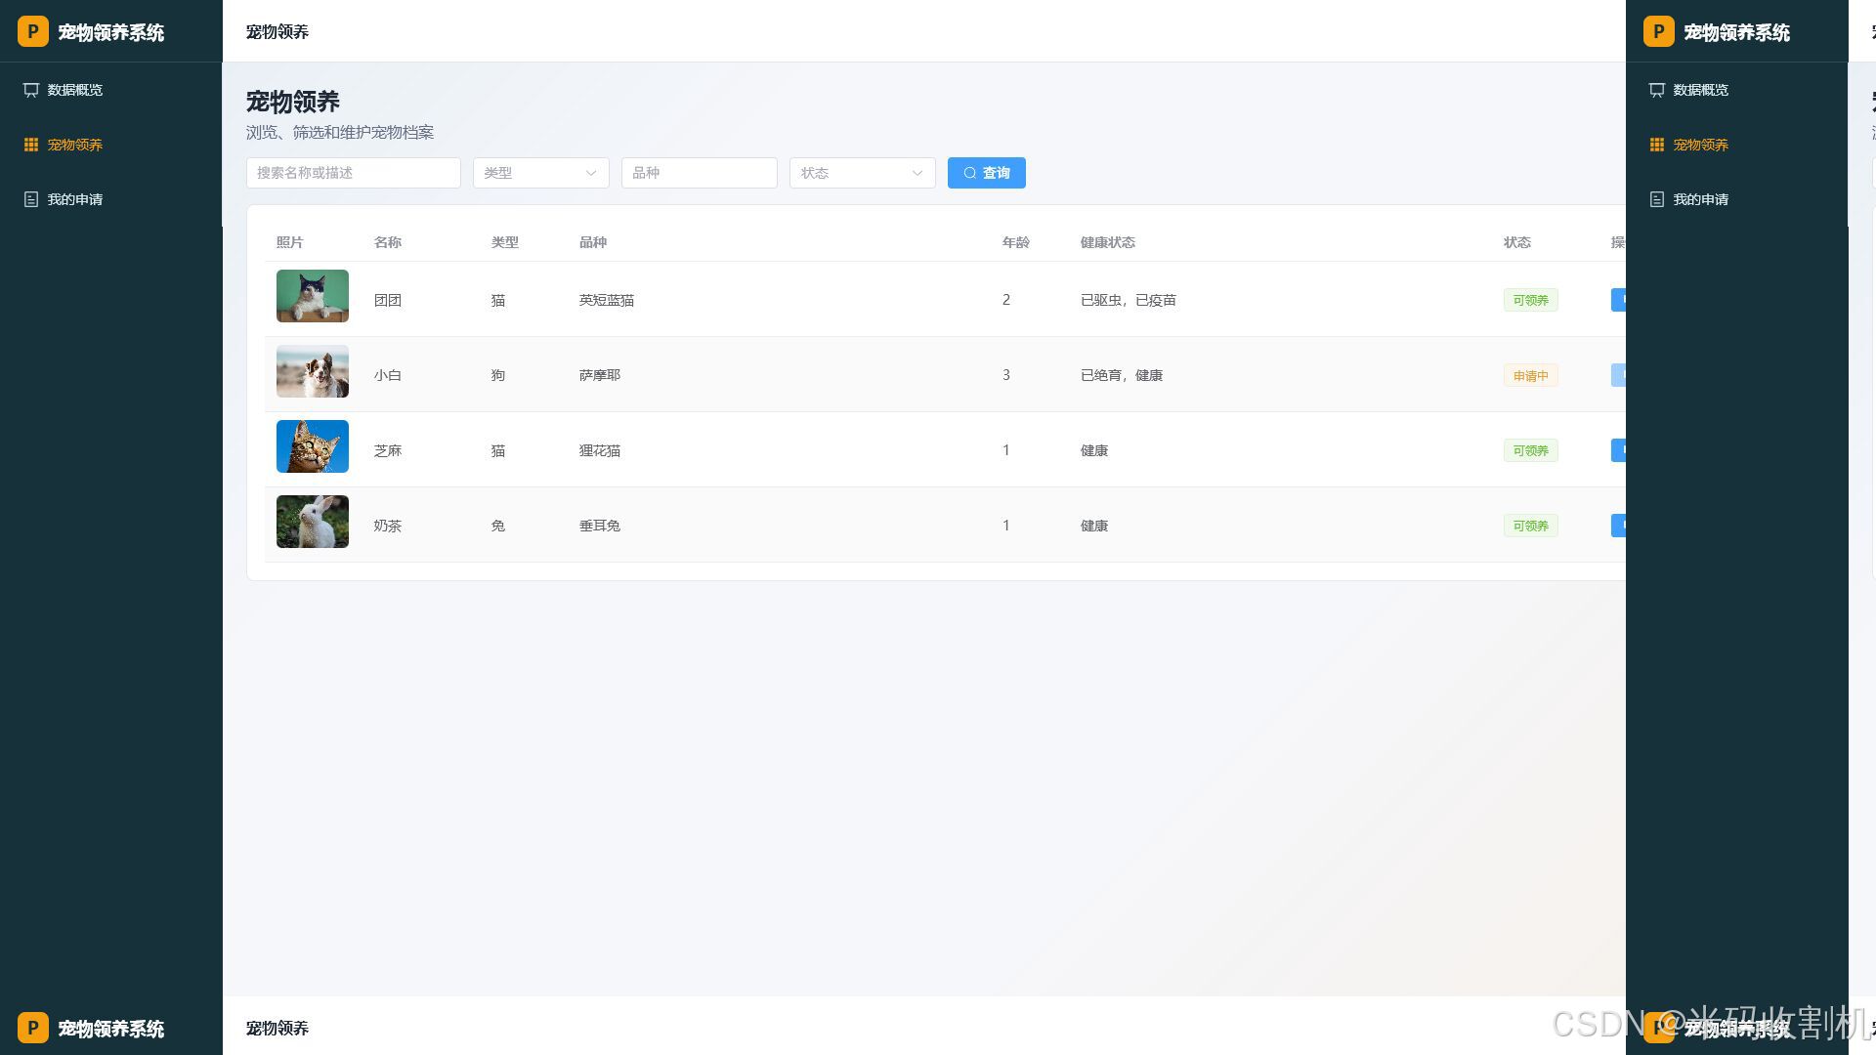Click the 照片 column header

pyautogui.click(x=290, y=242)
